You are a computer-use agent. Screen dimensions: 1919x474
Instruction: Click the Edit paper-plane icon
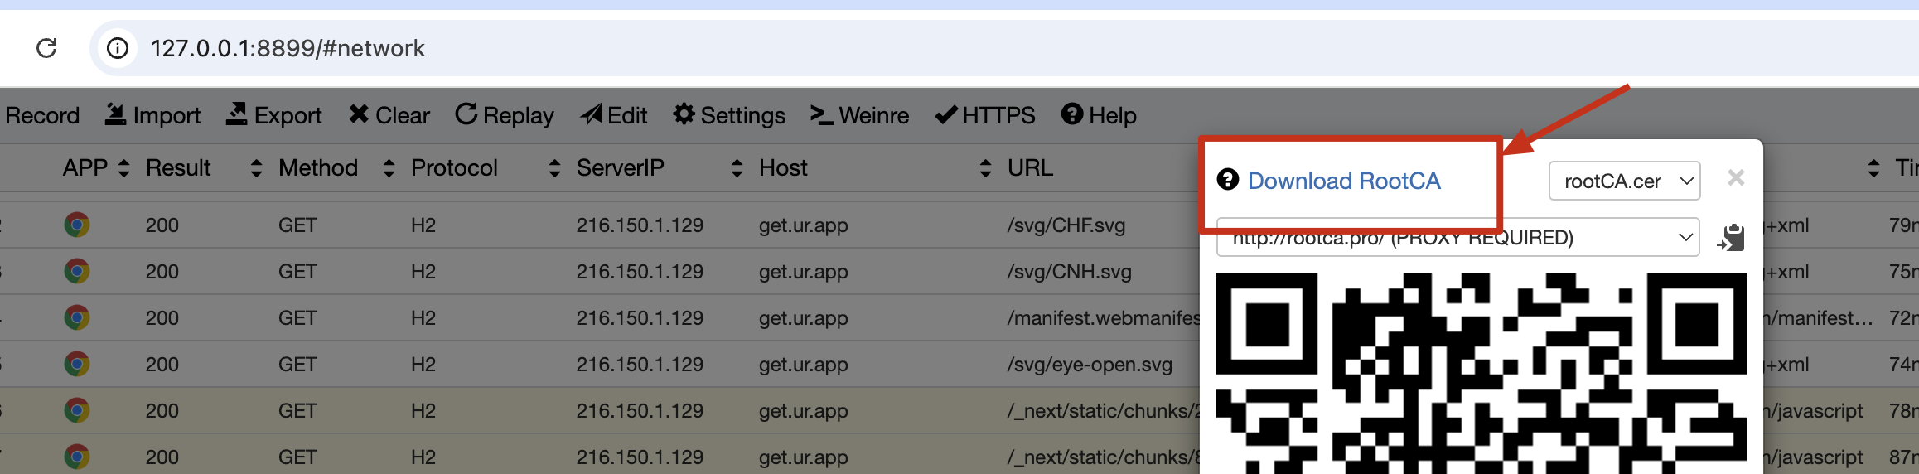(592, 114)
